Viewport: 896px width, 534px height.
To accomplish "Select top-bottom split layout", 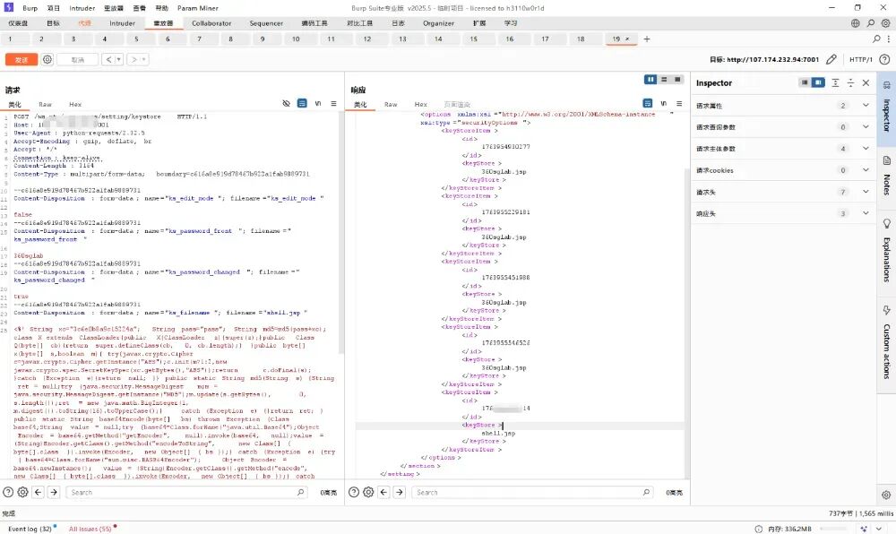I will pos(664,80).
